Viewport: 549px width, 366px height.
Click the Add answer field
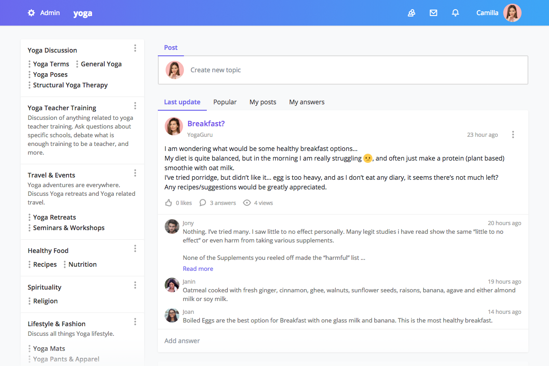182,340
